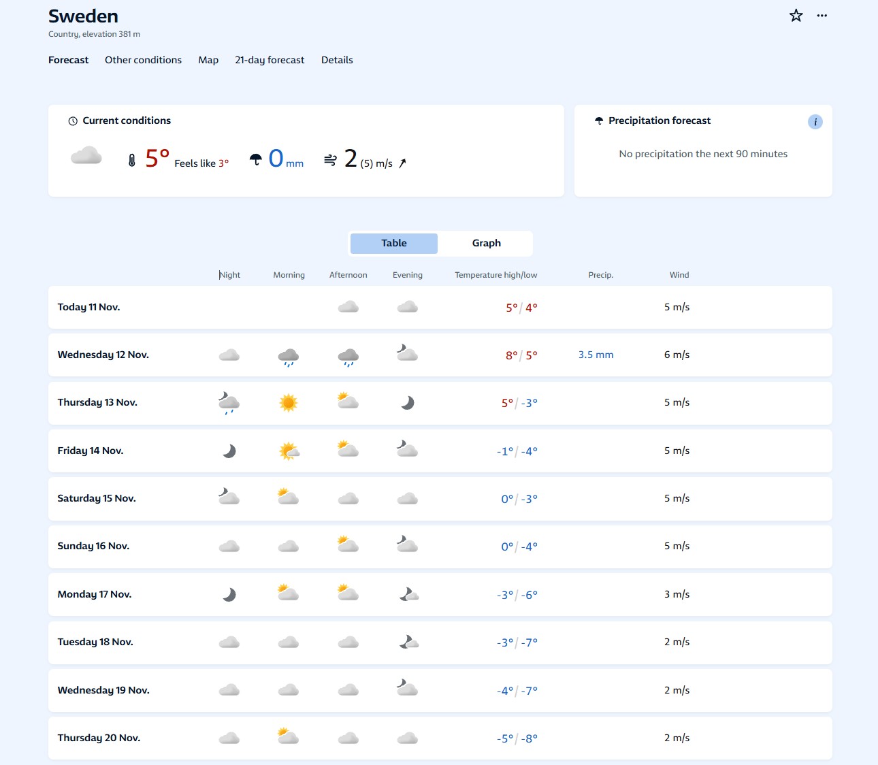
Task: Click the 'Precip.' column header
Action: tap(601, 275)
